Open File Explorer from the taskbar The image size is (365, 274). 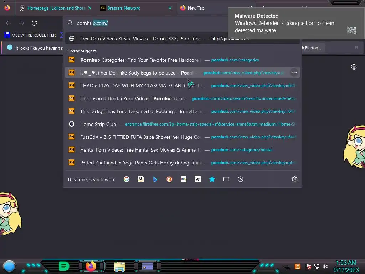(x=120, y=266)
